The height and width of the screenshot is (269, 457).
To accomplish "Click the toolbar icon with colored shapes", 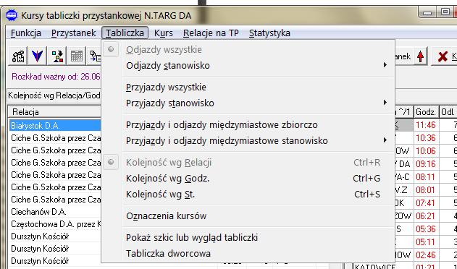I will [x=56, y=56].
